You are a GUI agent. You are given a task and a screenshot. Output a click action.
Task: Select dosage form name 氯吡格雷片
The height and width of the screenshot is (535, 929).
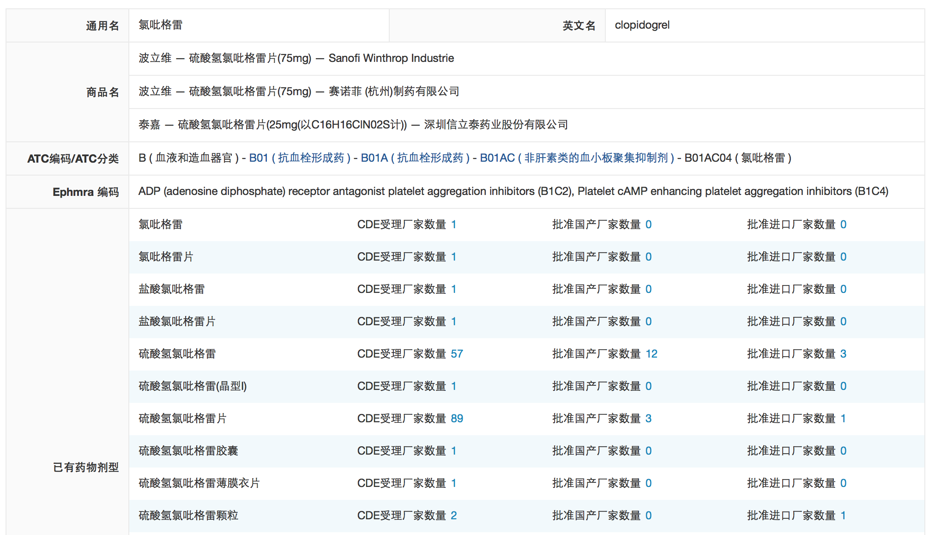click(x=166, y=257)
